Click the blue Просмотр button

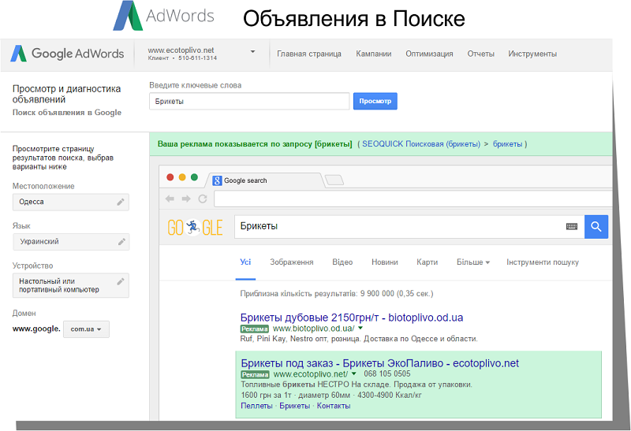[x=375, y=102]
